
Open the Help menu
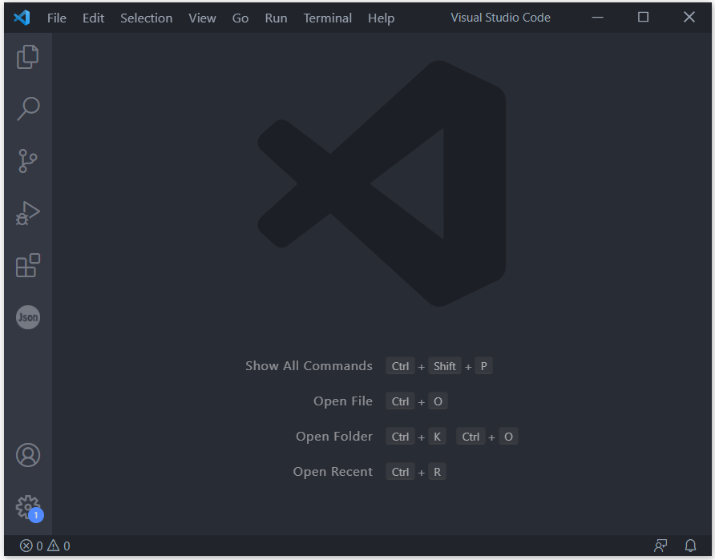point(381,18)
